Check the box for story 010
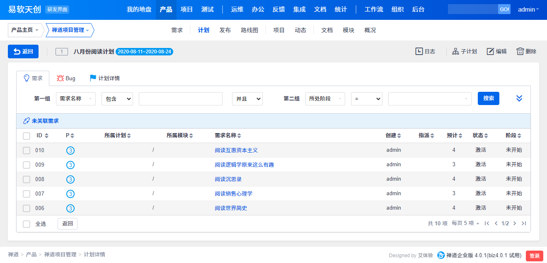 pyautogui.click(x=27, y=151)
